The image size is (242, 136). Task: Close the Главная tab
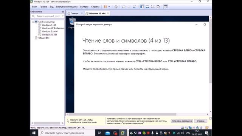[x=82, y=14]
